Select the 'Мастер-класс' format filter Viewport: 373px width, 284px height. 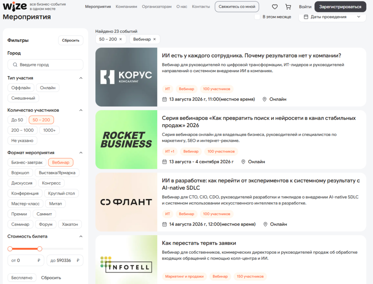click(x=25, y=204)
